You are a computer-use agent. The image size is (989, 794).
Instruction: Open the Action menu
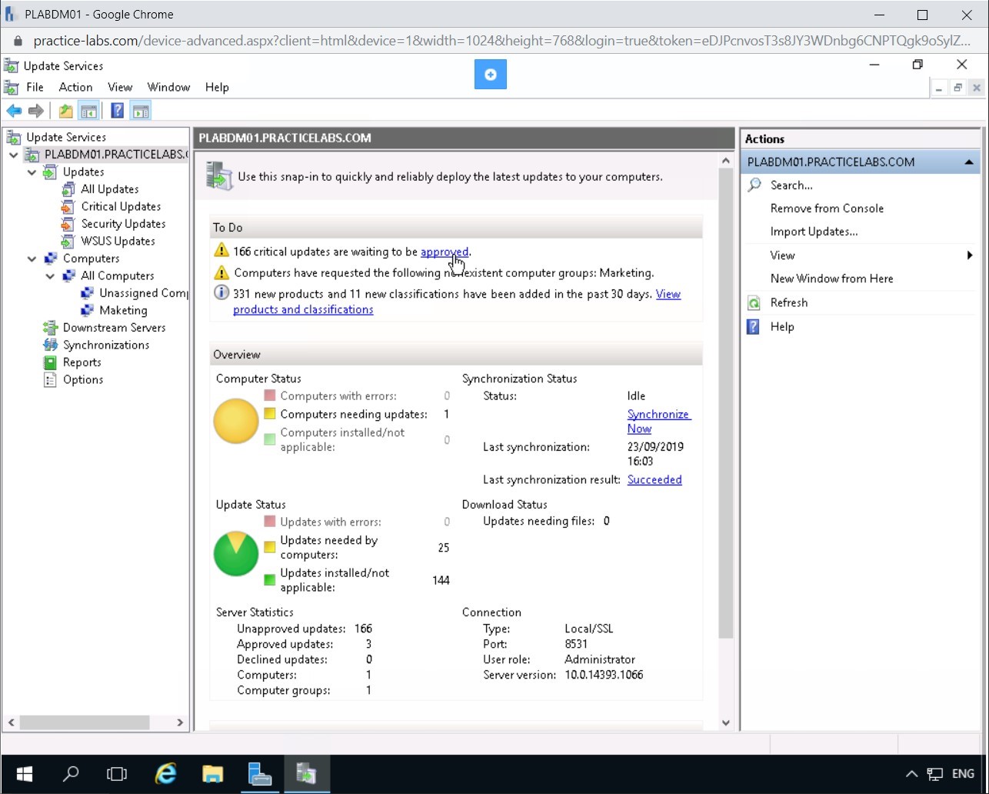[75, 88]
